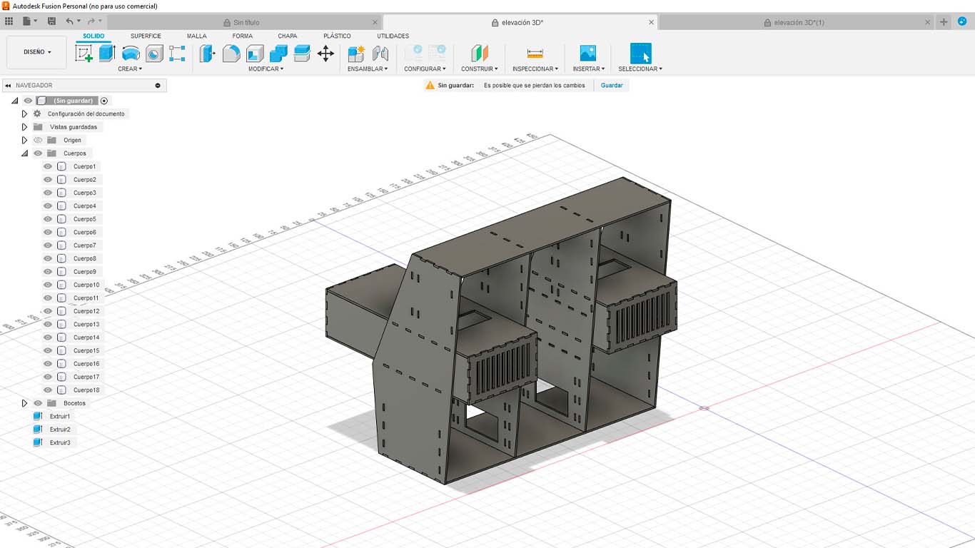
Task: Open the INSERTAR dropdown menu
Action: [x=588, y=69]
